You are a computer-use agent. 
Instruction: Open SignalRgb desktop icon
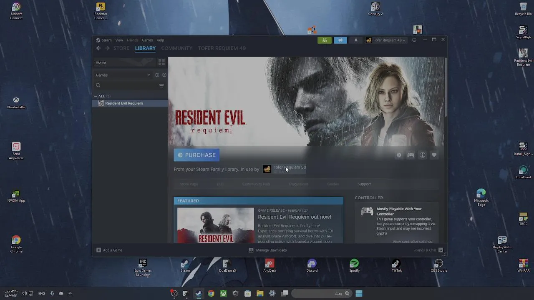(x=523, y=32)
